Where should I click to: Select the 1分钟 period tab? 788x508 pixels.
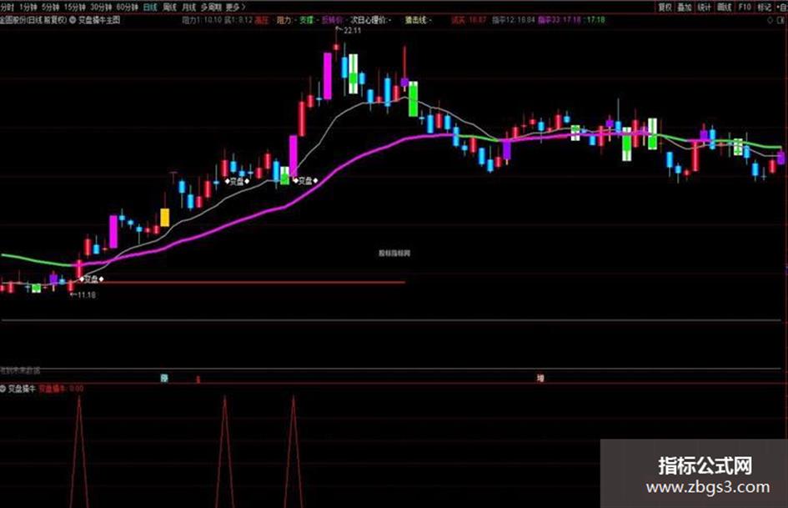point(28,7)
